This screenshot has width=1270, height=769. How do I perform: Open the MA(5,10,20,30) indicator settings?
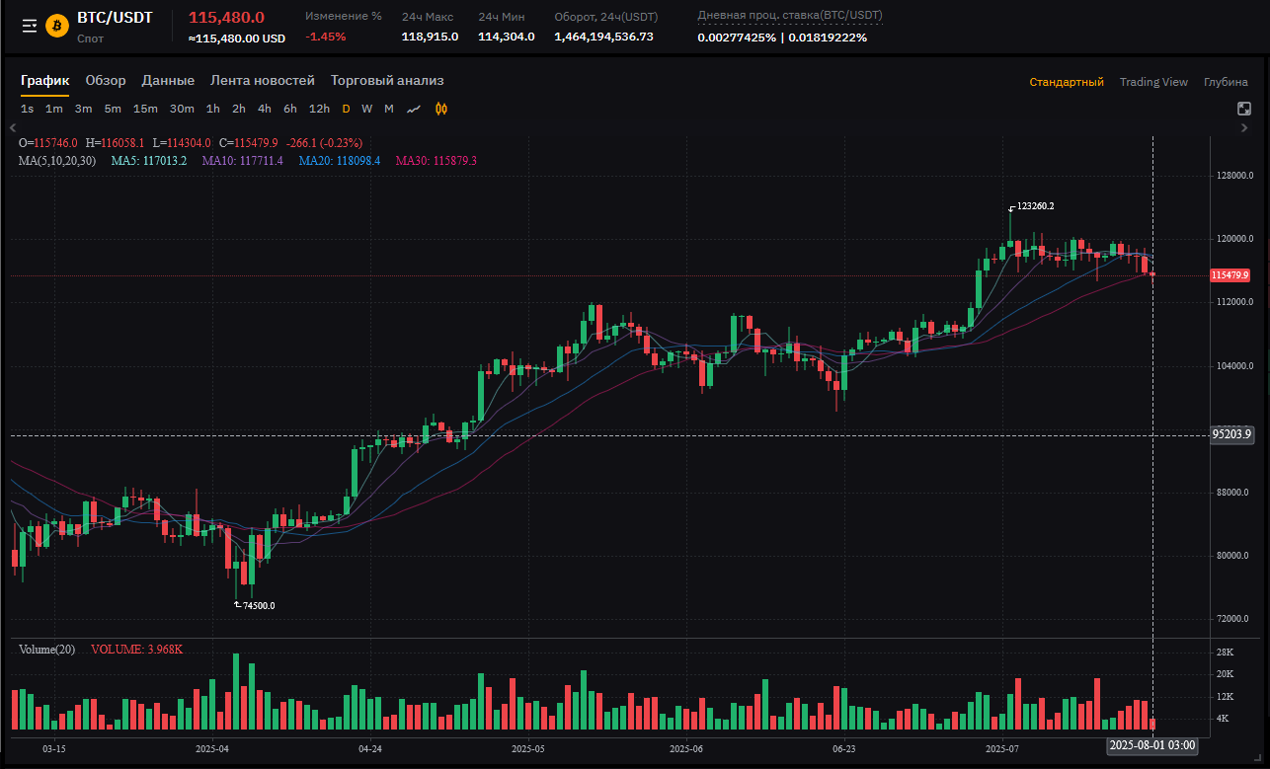point(57,160)
